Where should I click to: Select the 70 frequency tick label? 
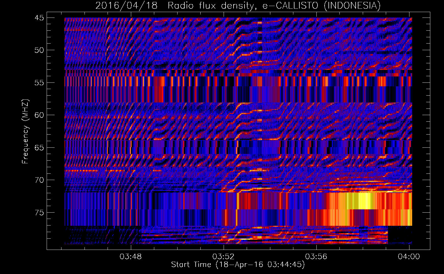pyautogui.click(x=39, y=180)
